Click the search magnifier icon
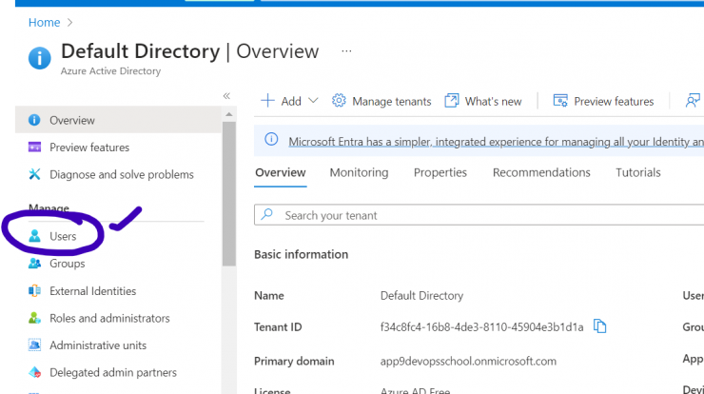704x394 pixels. (267, 214)
